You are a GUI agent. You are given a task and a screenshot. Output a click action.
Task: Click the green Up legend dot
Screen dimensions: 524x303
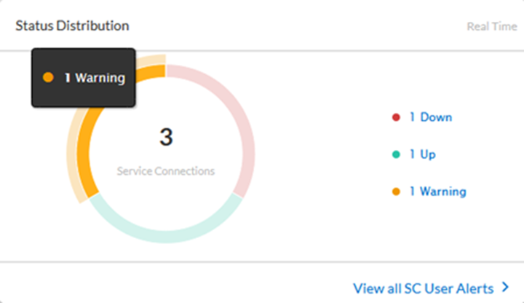[x=396, y=154]
